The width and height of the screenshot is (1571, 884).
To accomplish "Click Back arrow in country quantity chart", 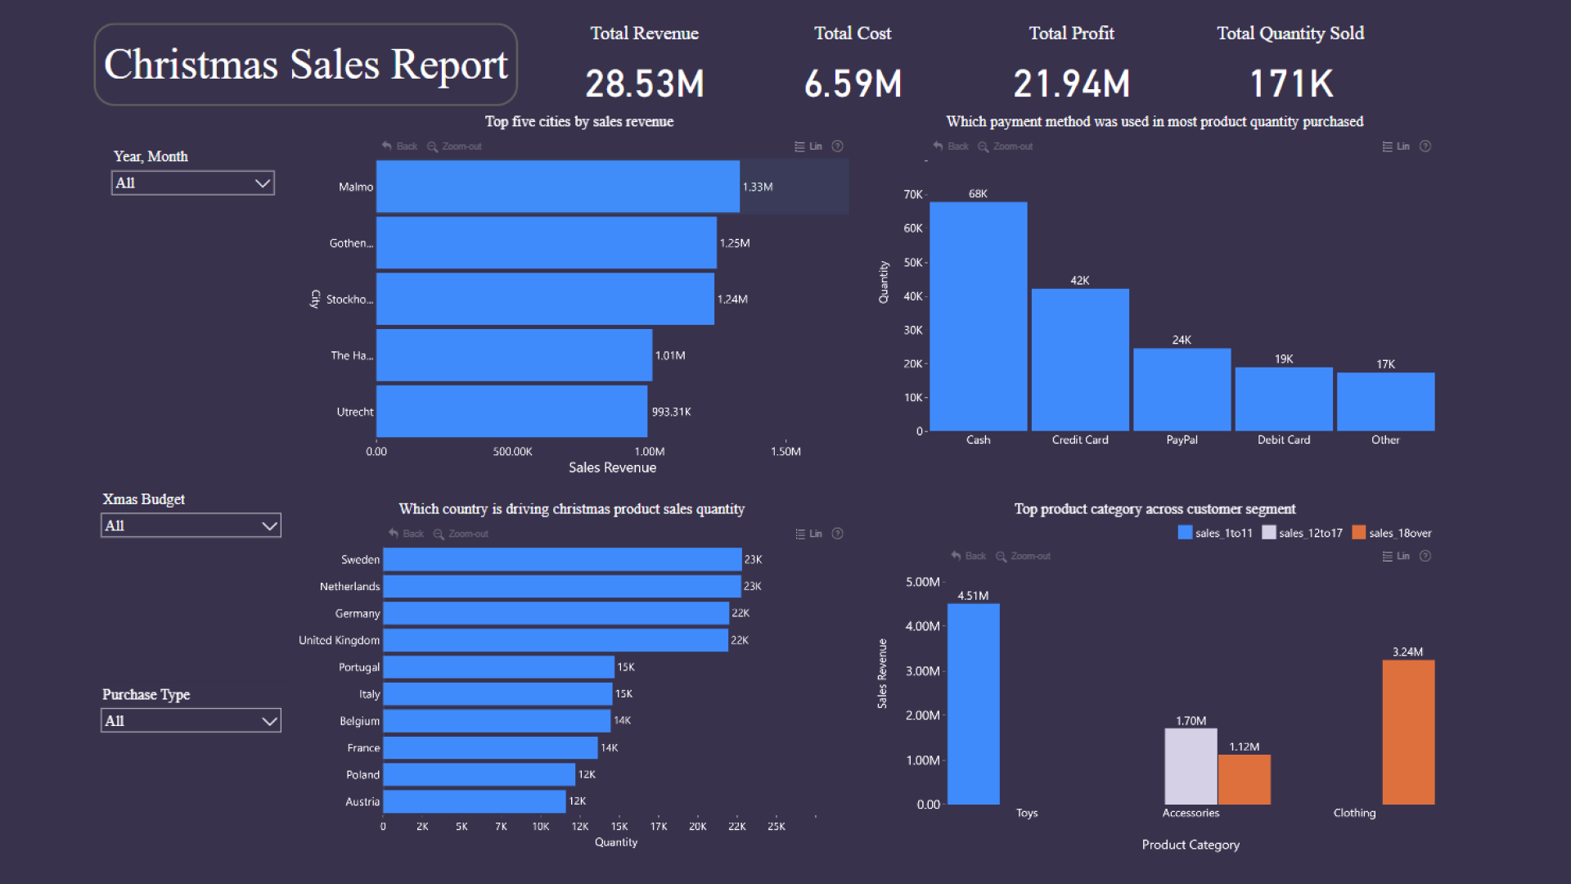I will point(394,534).
